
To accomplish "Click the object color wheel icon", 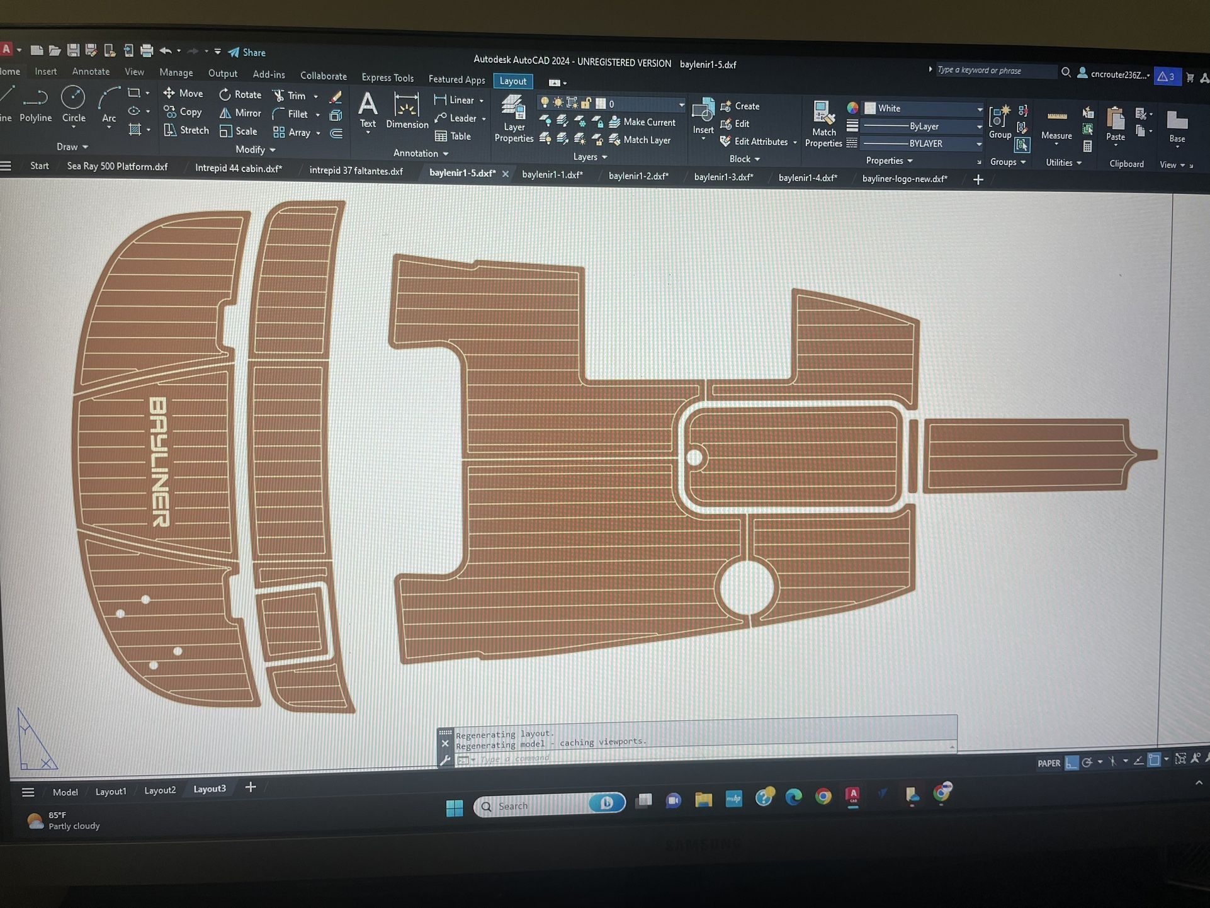I will click(x=852, y=108).
